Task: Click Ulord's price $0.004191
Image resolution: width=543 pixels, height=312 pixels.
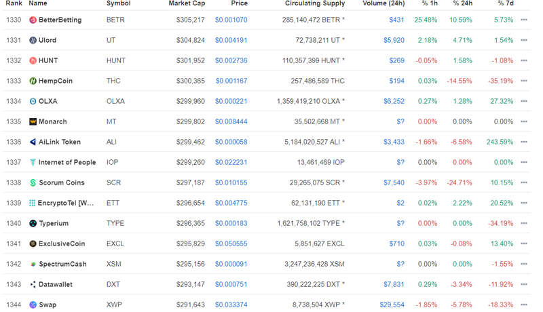Action: [x=231, y=41]
